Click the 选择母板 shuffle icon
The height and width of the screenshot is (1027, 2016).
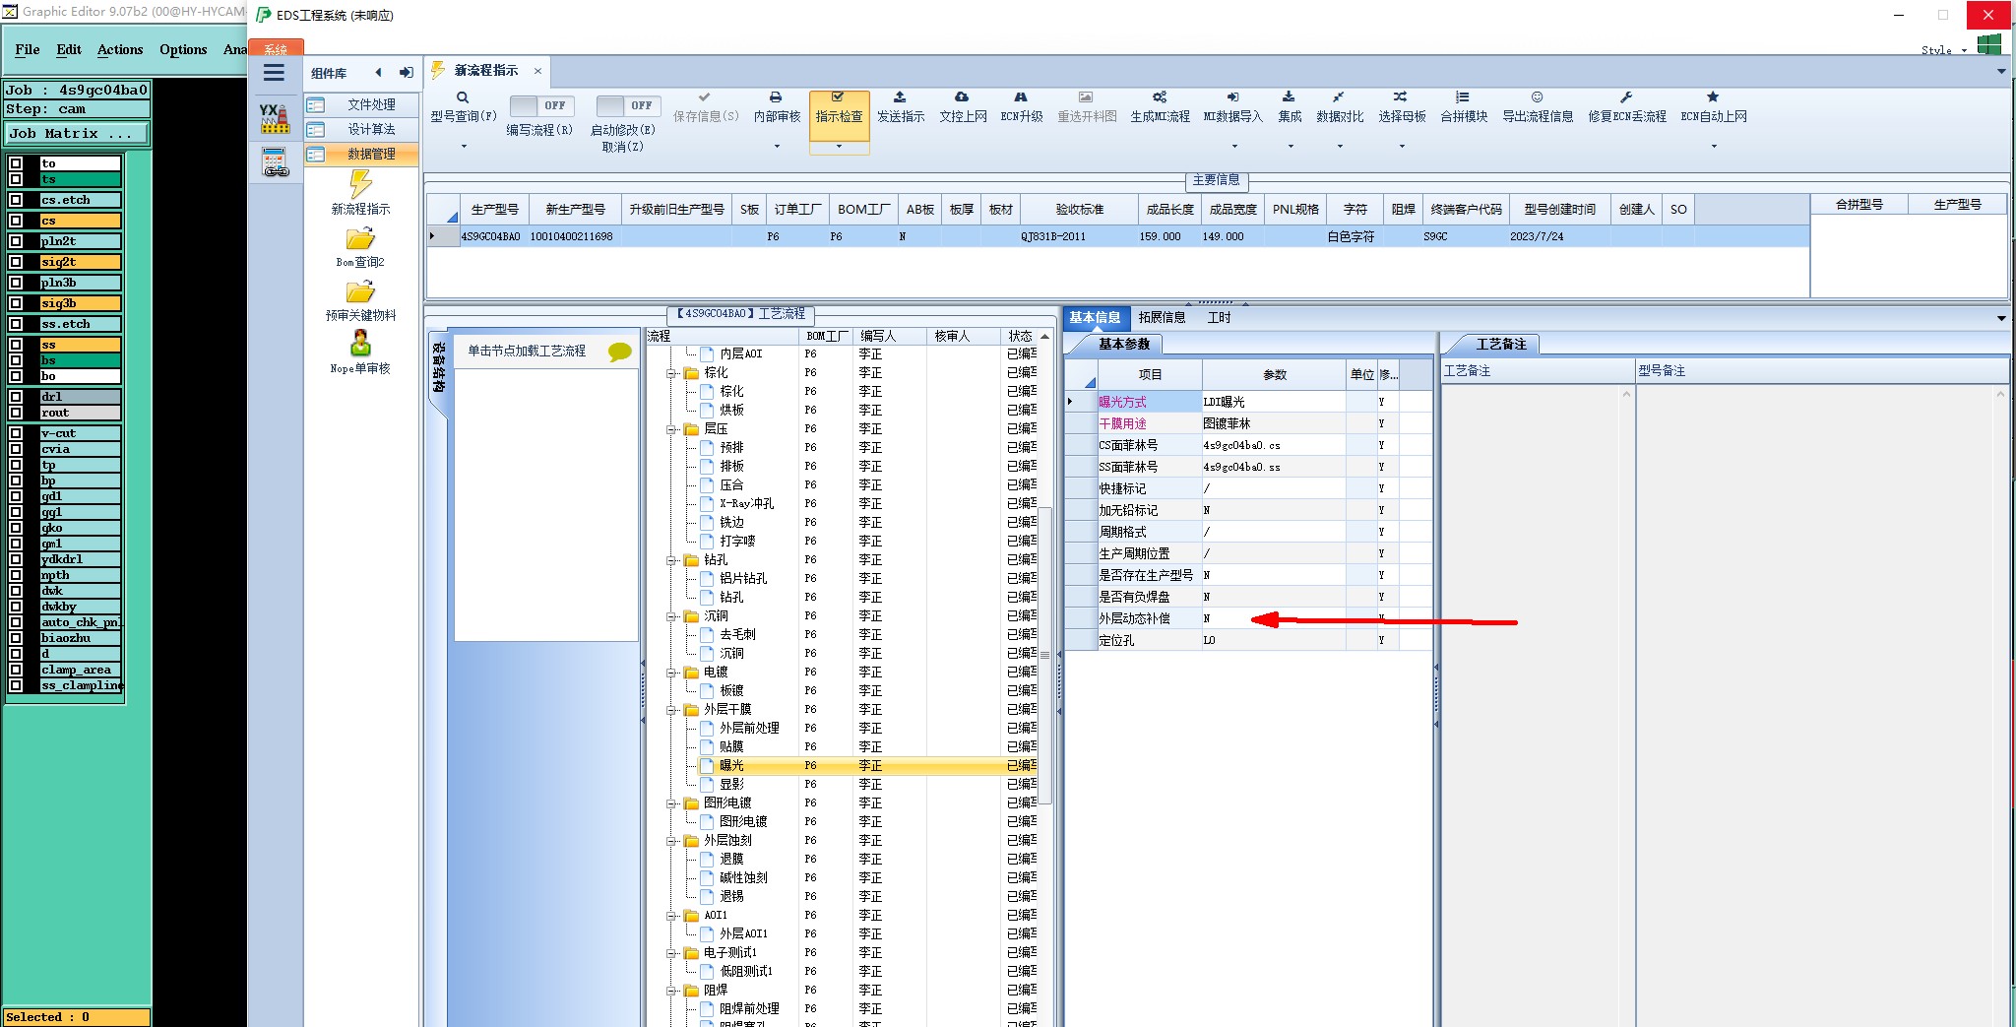[1400, 97]
